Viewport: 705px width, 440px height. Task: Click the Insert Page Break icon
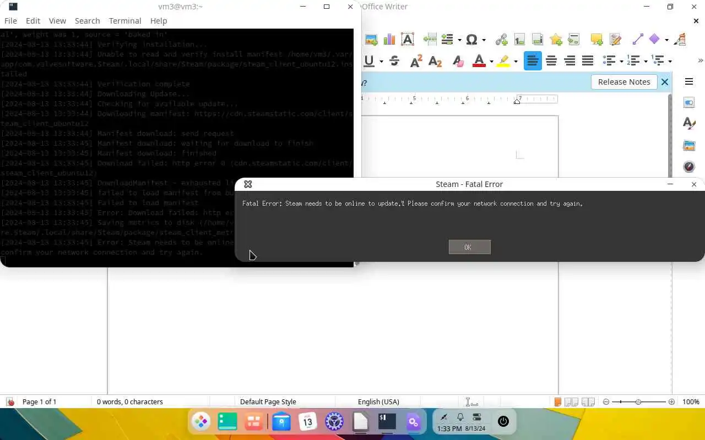point(430,40)
